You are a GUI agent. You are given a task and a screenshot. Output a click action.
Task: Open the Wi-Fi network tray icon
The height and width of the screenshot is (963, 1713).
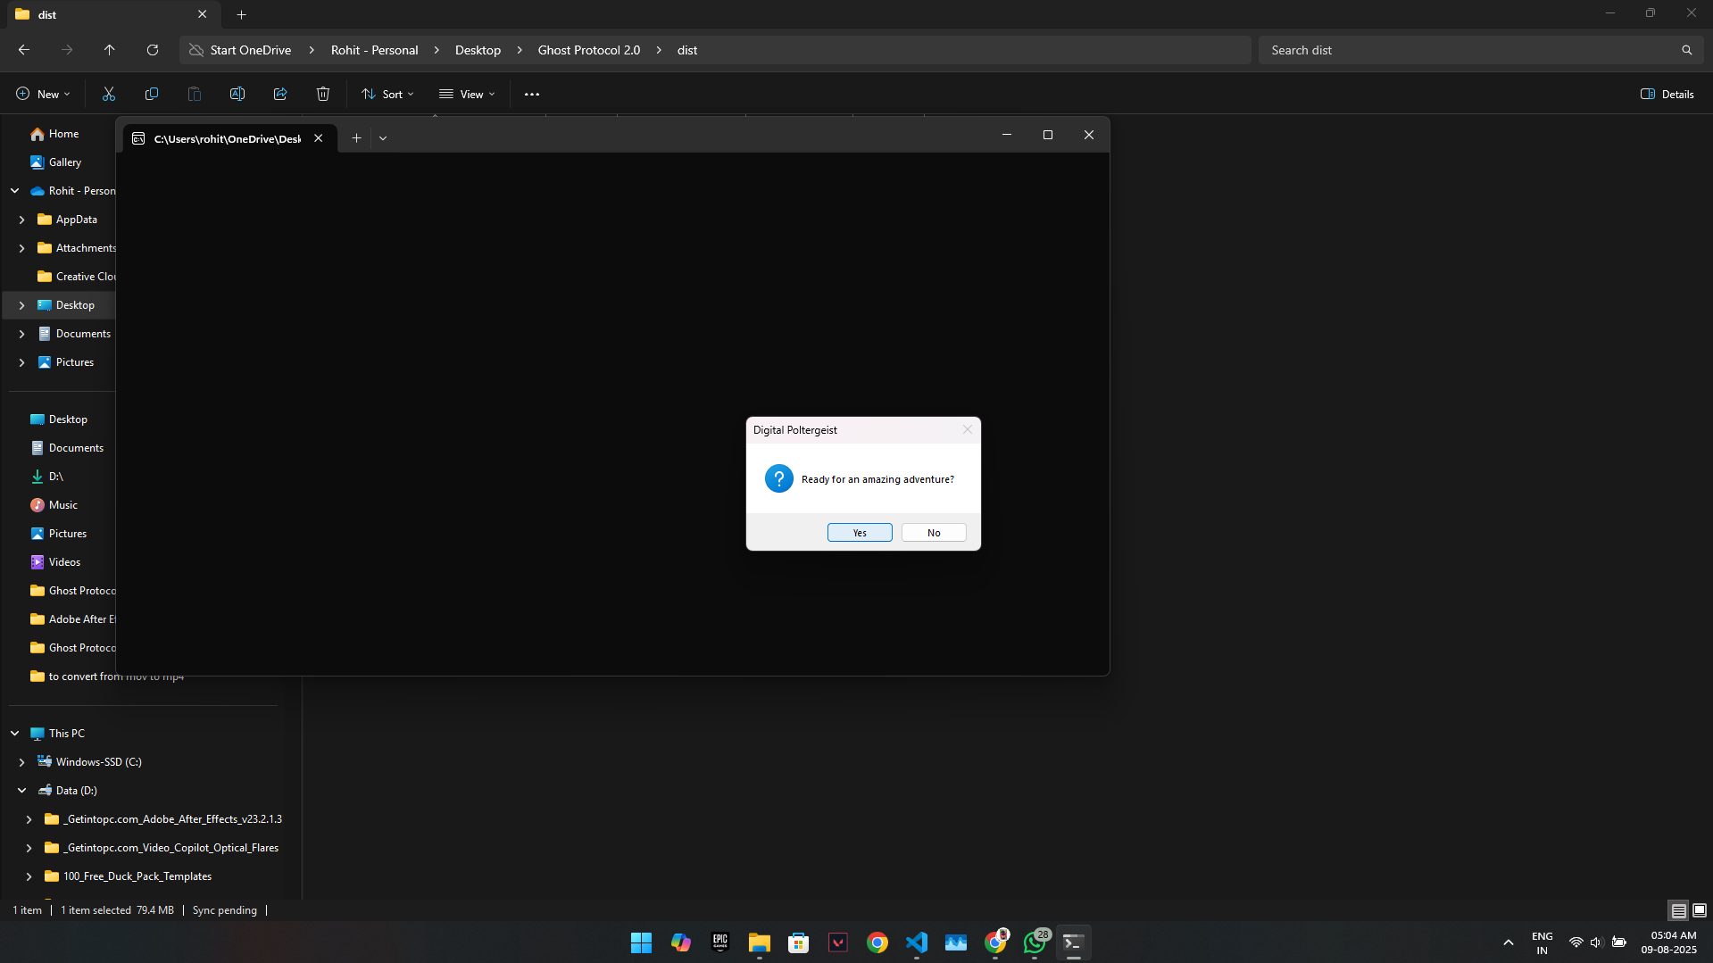[x=1576, y=942]
